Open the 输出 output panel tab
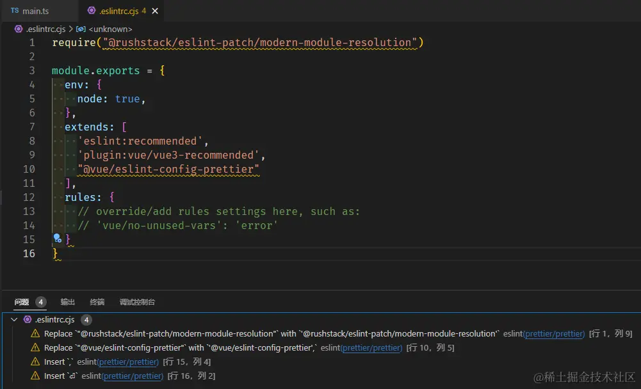Image resolution: width=641 pixels, height=389 pixels. 68,302
